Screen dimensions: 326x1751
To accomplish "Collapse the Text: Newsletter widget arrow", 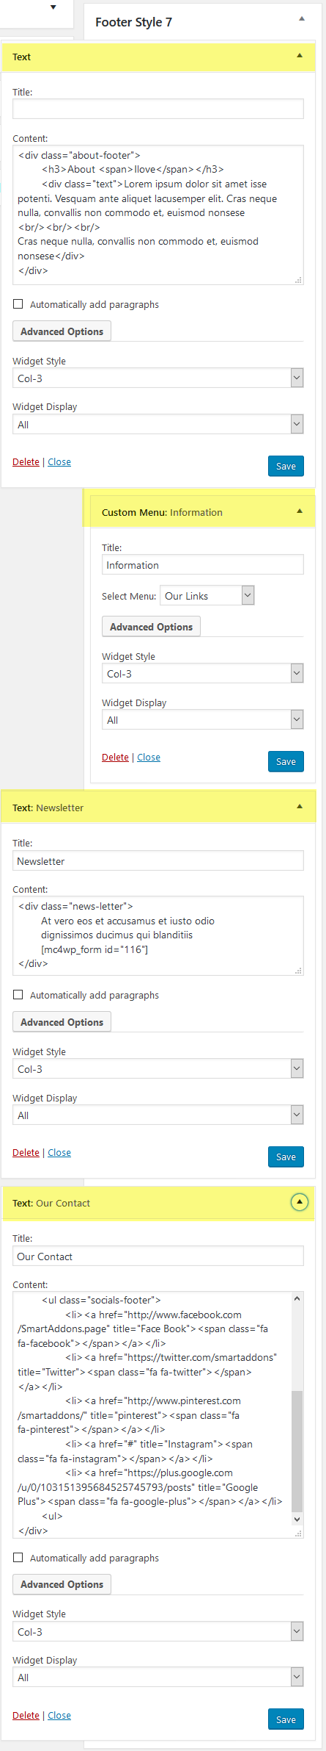I will coord(300,807).
